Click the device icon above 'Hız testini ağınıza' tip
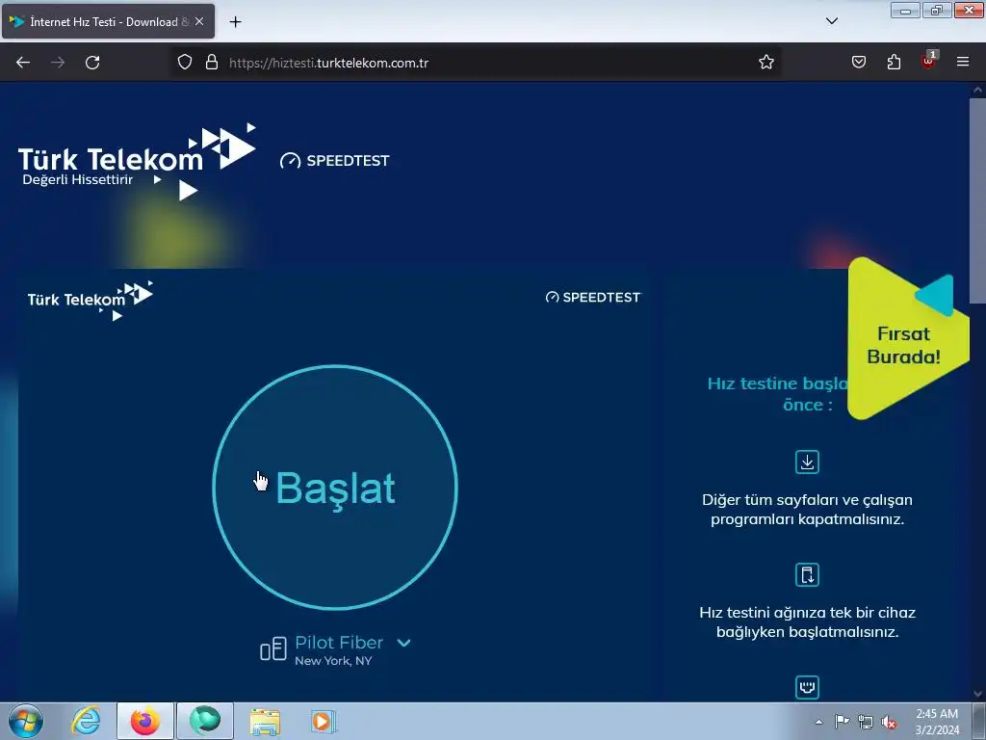This screenshot has height=740, width=986. pos(807,574)
